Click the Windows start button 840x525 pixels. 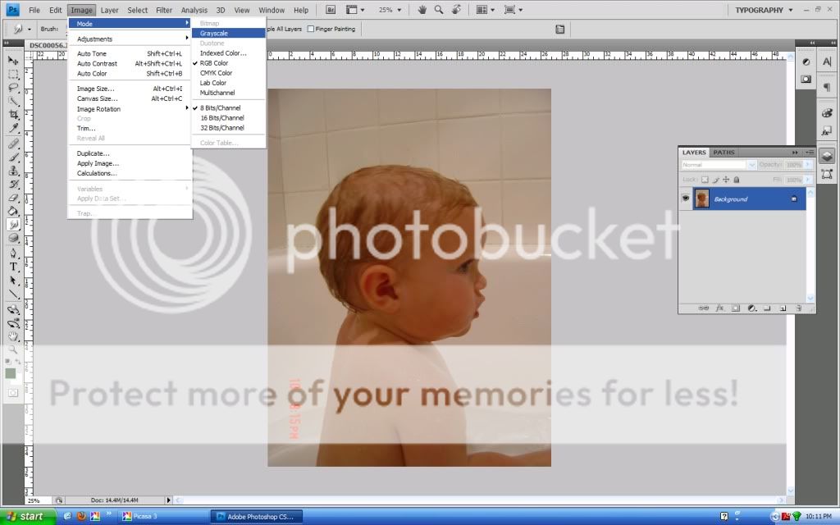[x=28, y=516]
